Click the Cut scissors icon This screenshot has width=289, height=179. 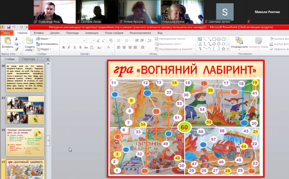[x=16, y=39]
